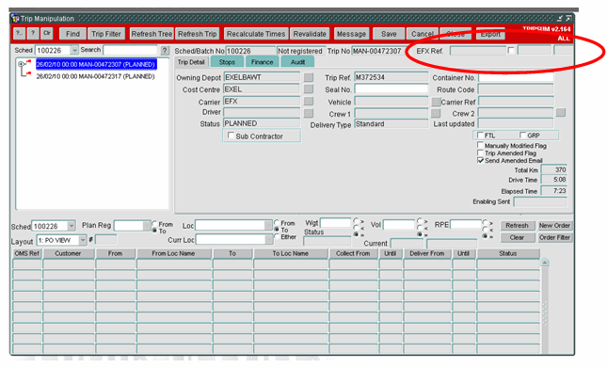Open the lookup button next to Carrier field

308,102
